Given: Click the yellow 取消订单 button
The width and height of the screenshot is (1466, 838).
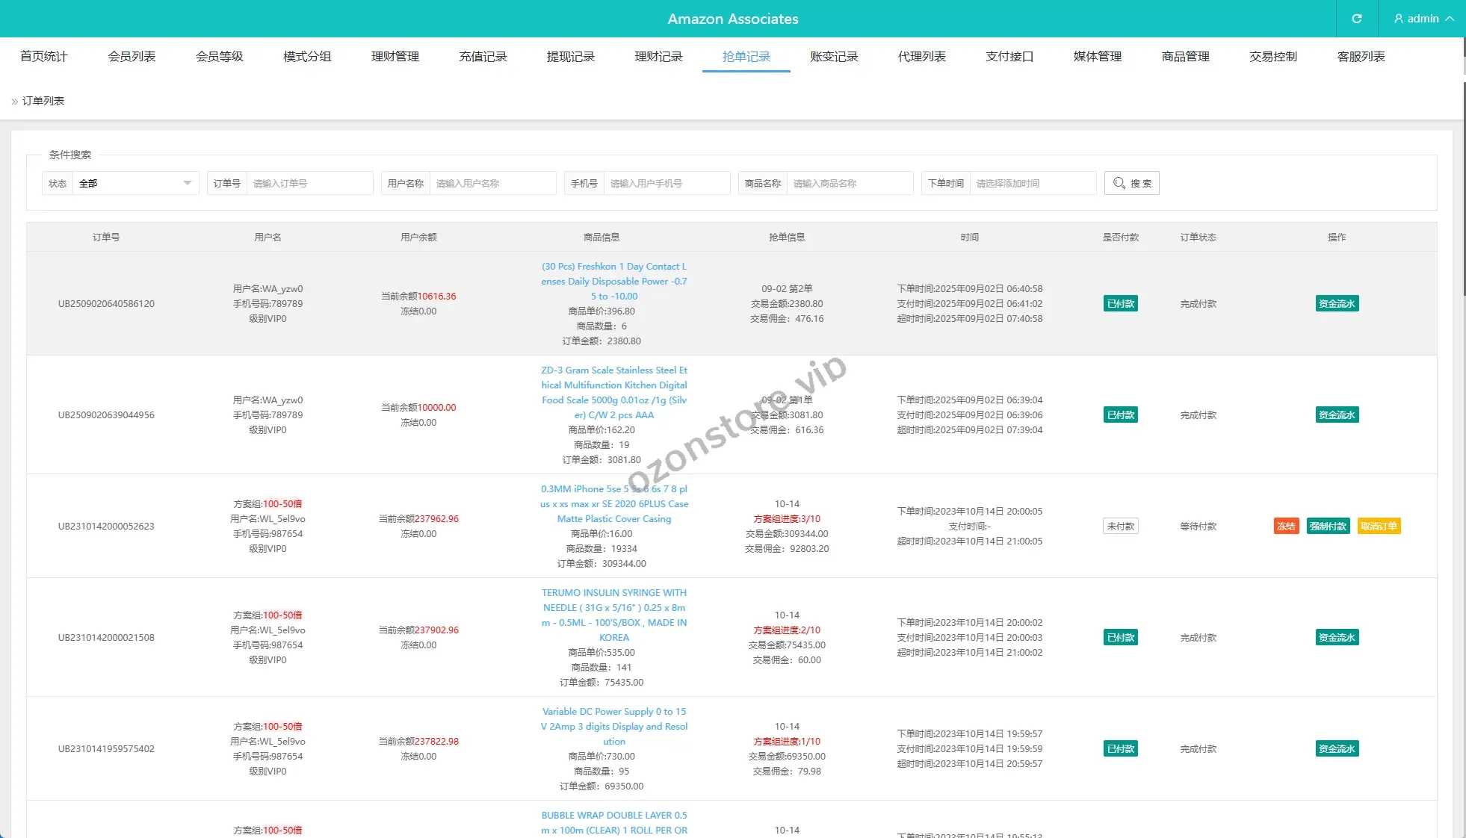Looking at the screenshot, I should (1379, 526).
